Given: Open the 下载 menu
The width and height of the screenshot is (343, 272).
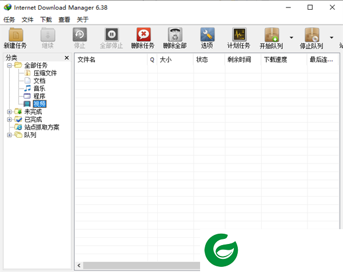Looking at the screenshot, I should click(46, 19).
